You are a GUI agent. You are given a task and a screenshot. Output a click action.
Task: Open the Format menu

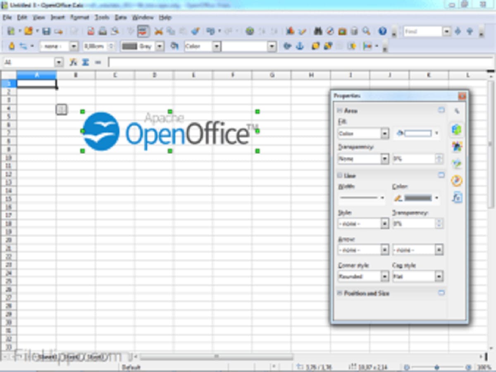coord(80,17)
